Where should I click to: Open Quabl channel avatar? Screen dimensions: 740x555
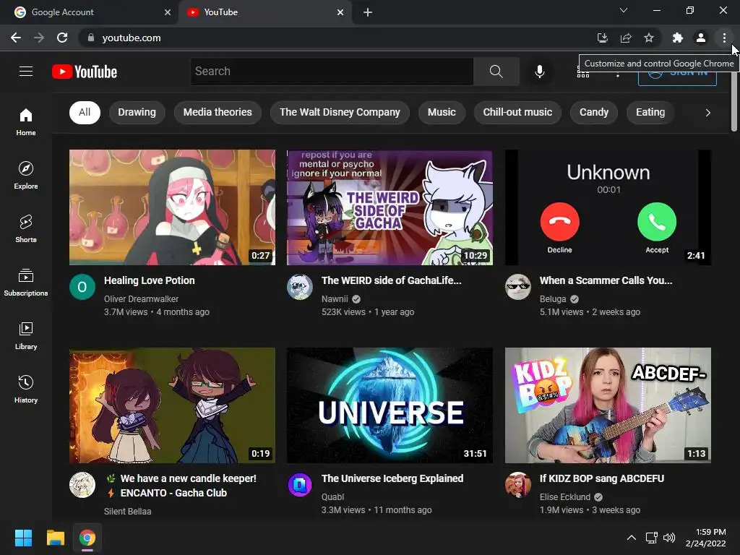coord(300,485)
